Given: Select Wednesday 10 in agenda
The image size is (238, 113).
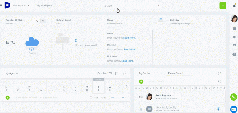Looking at the screenshot, I should 110,89.
